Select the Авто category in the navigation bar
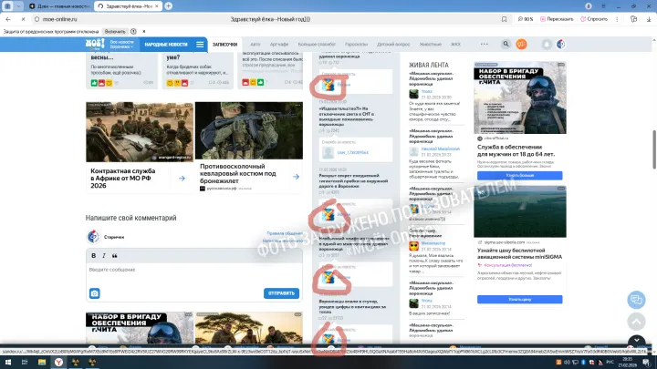 pos(255,44)
